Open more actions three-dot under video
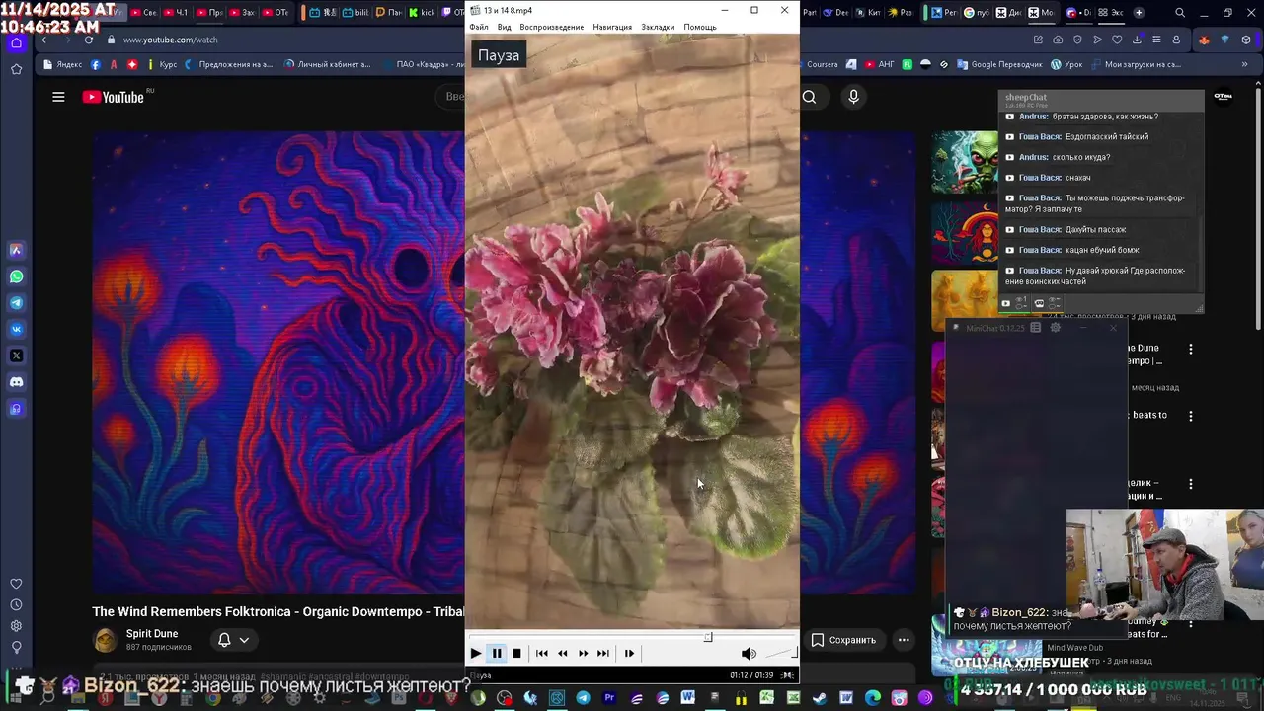This screenshot has width=1264, height=711. tap(904, 640)
